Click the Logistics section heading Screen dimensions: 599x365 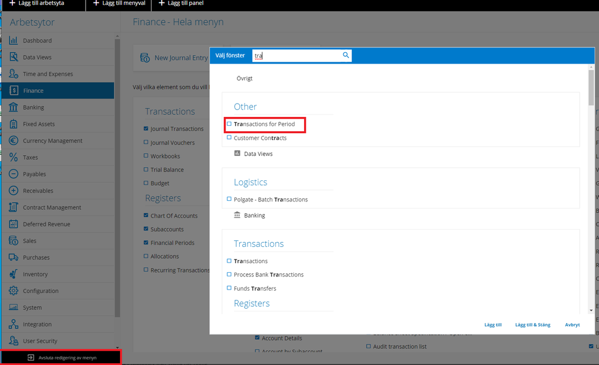click(251, 182)
